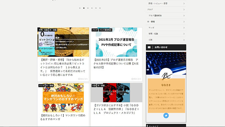Open the Bitcoin book review article title
This screenshot has height=127, width=225.
coord(63,67)
